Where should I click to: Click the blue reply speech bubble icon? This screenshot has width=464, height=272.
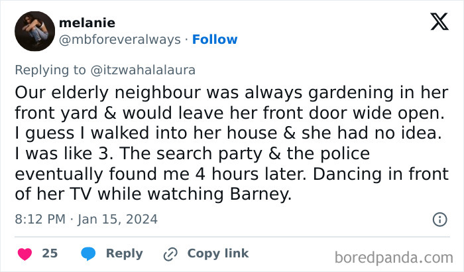(x=88, y=253)
